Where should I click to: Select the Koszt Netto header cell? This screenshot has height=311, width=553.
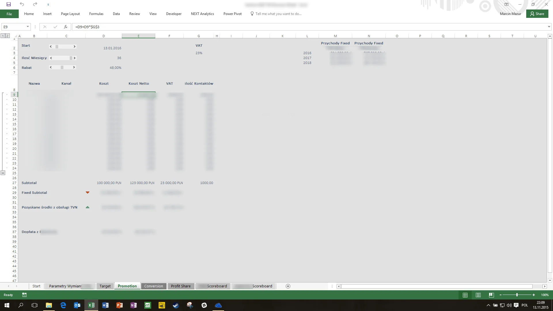point(139,84)
